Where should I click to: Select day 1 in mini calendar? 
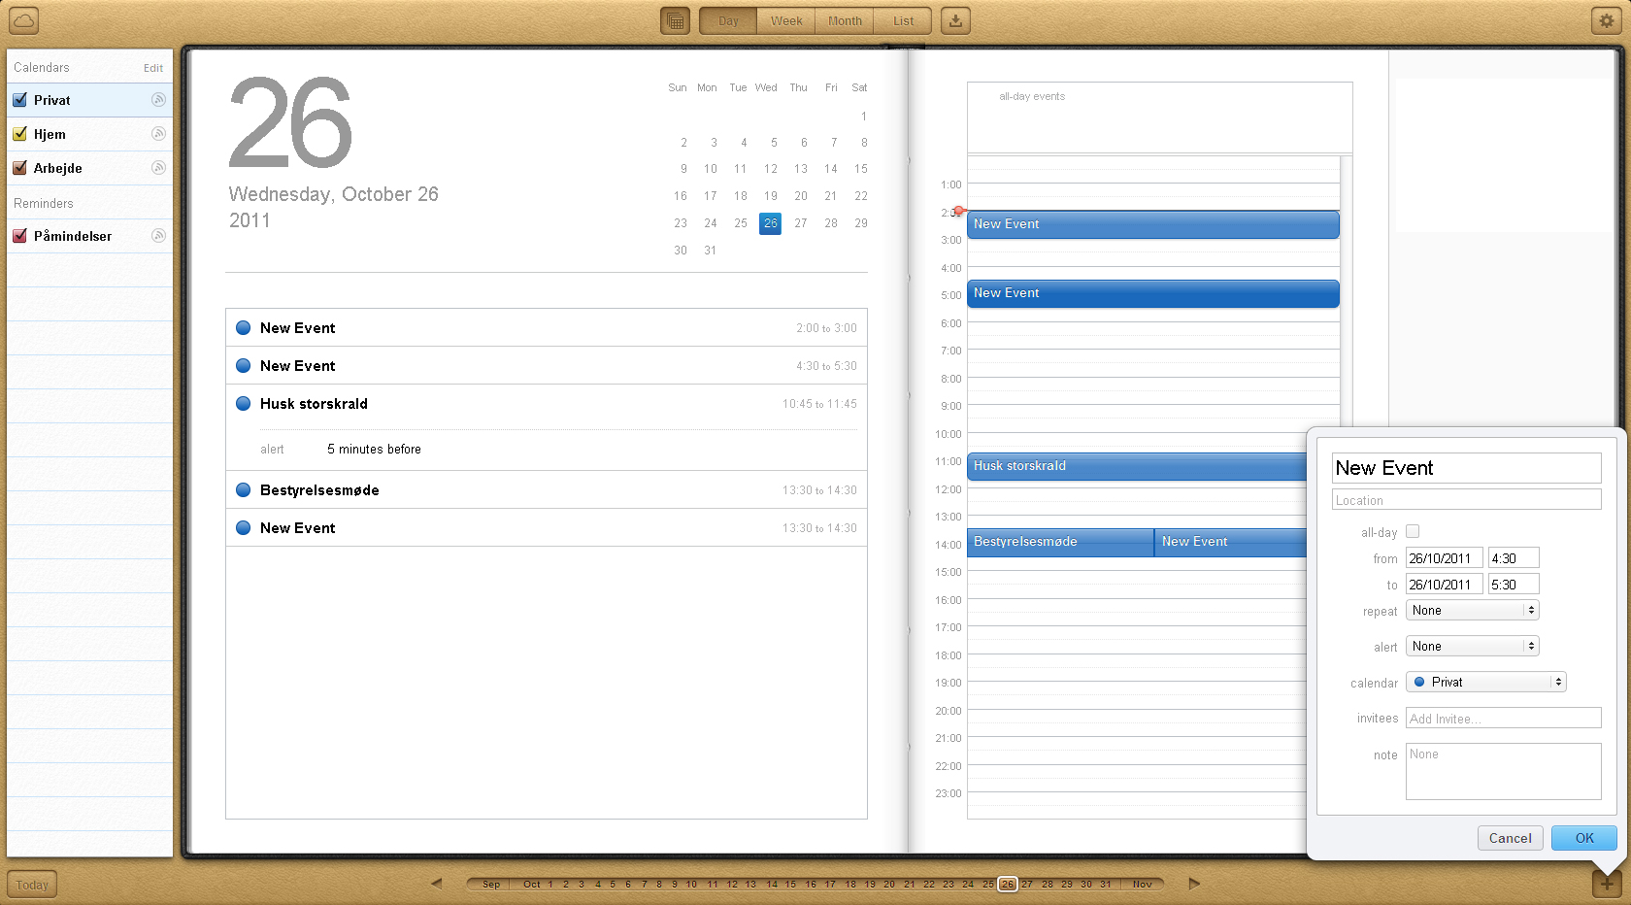point(863,117)
